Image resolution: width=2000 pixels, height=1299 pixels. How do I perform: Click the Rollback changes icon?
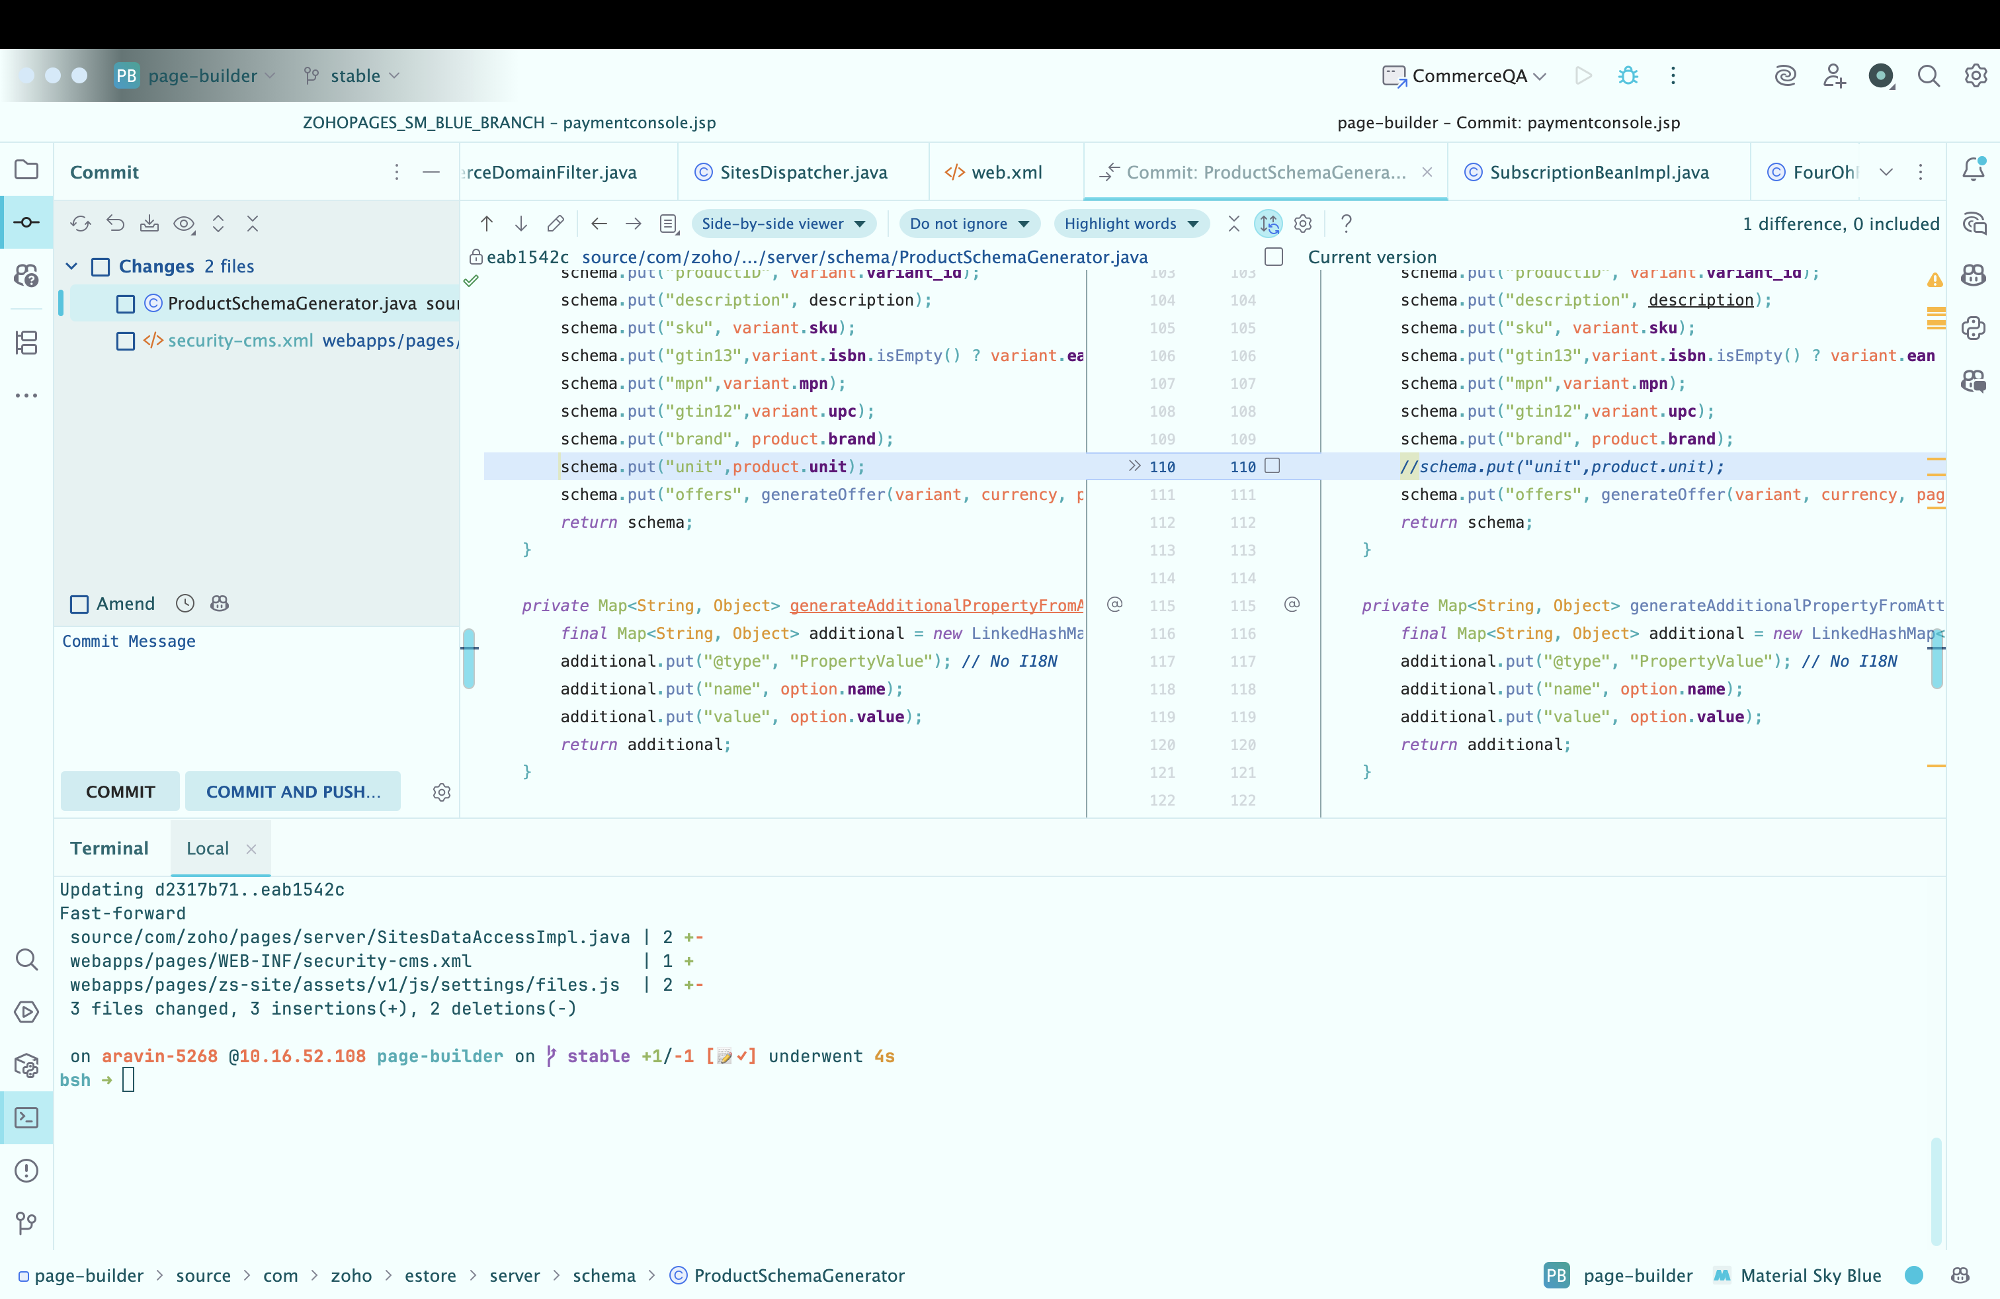pos(115,224)
